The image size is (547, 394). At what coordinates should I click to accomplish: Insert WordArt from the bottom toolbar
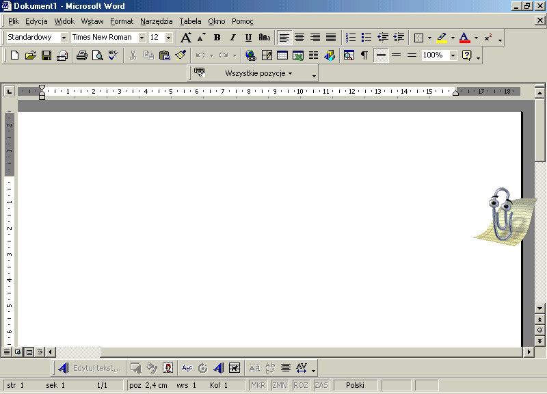63,368
